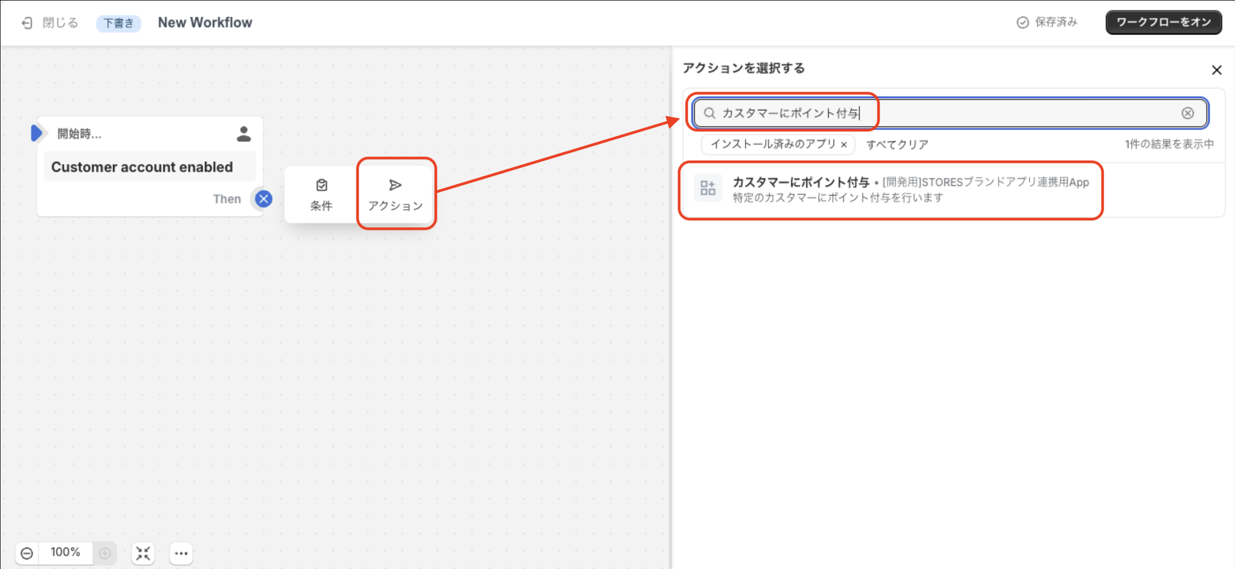Click the person icon on the trigger card
Viewport: 1235px width, 569px height.
[243, 134]
